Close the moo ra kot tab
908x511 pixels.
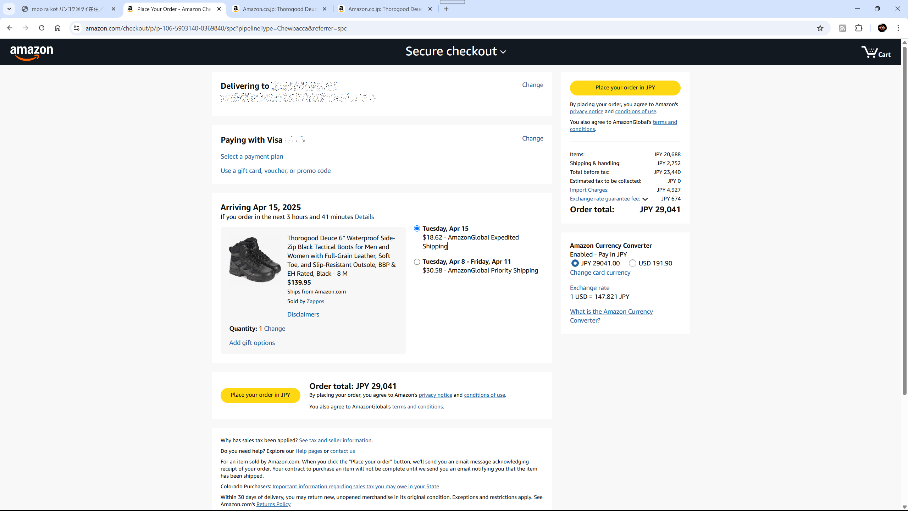(113, 9)
